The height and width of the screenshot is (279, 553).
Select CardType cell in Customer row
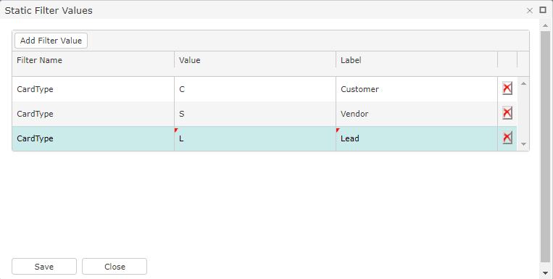[x=93, y=89]
